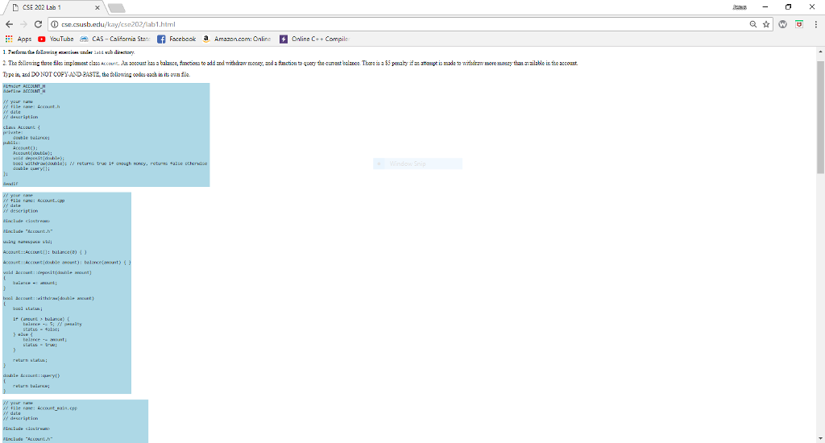This screenshot has width=825, height=443.
Task: Click the vertical scrollbar thumb
Action: point(820,117)
